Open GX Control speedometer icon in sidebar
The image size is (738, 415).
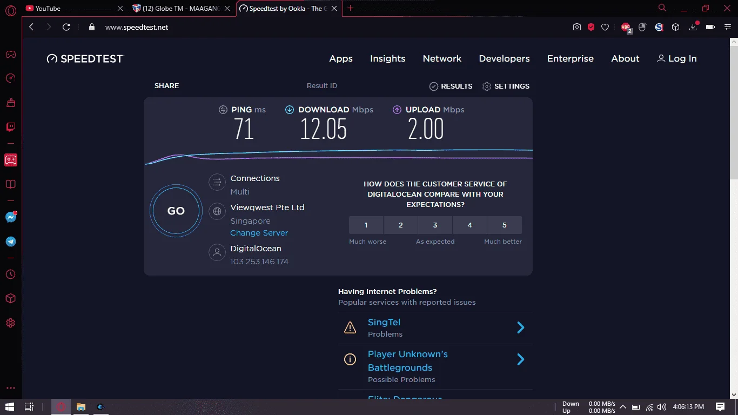click(10, 78)
